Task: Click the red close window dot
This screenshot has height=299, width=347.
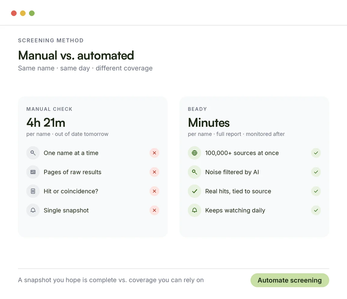Action: click(14, 13)
